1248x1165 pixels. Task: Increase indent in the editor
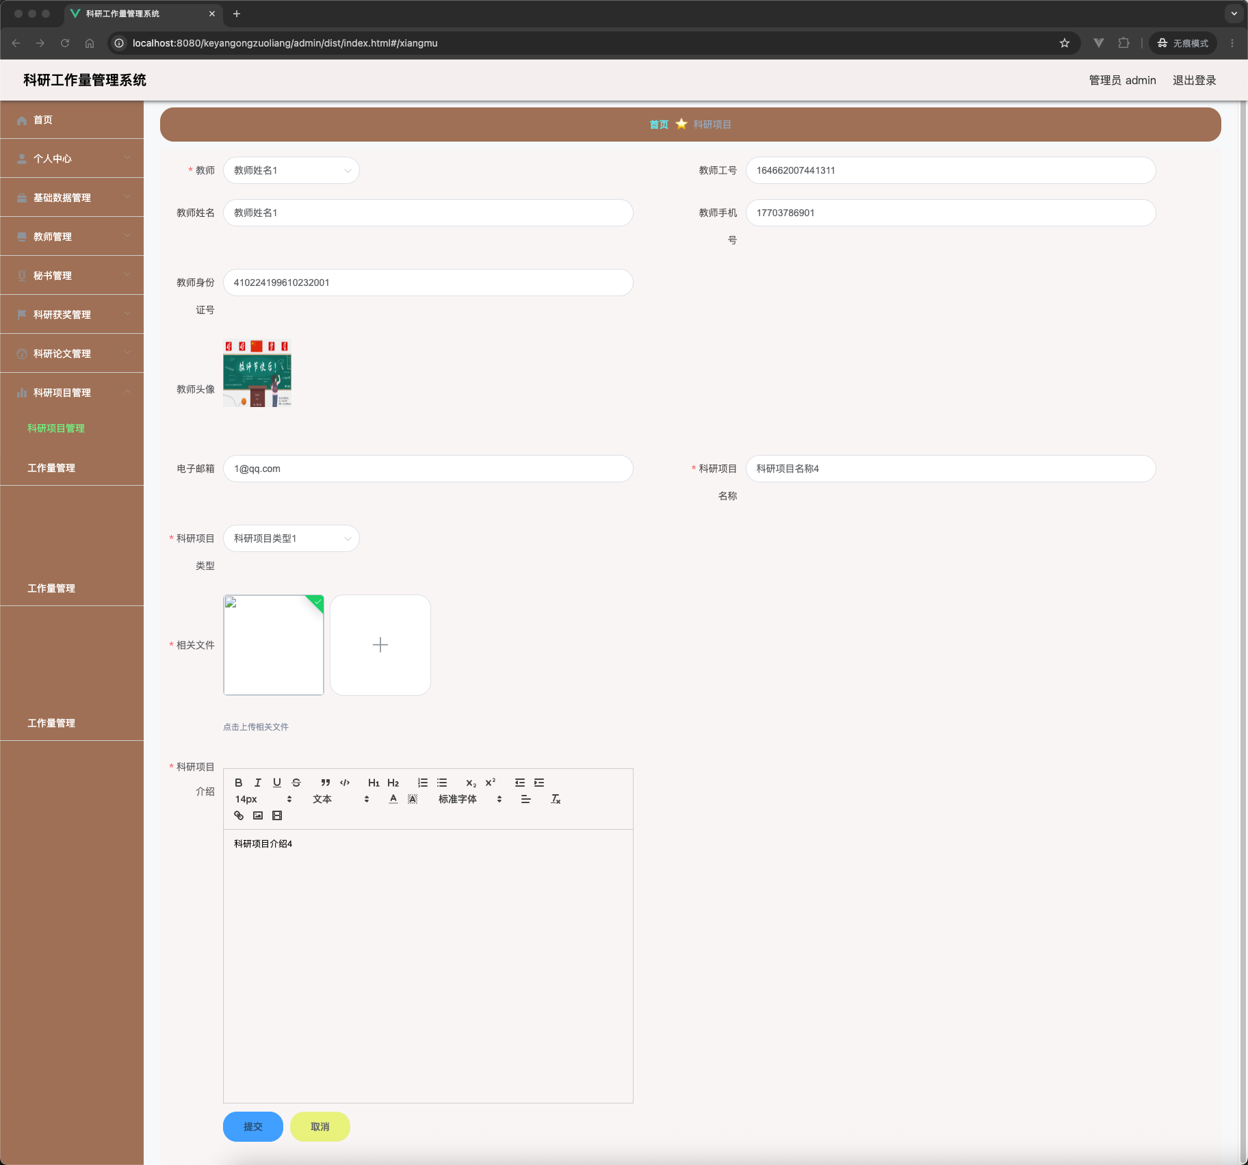[x=539, y=783]
